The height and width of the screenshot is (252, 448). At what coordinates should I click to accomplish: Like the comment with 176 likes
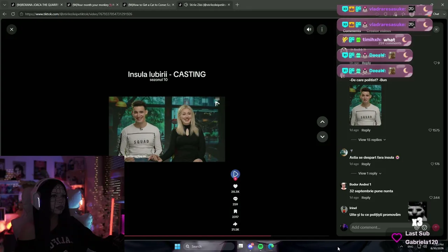tap(435, 164)
